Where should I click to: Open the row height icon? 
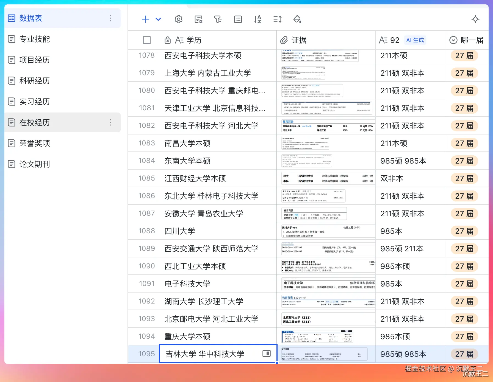[278, 19]
